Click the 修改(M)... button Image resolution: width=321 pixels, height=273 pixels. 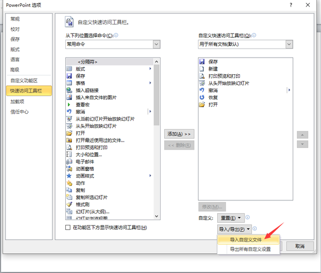pos(212,207)
